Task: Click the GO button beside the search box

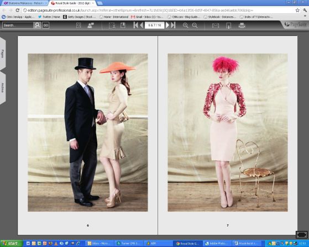Action: pos(46,25)
